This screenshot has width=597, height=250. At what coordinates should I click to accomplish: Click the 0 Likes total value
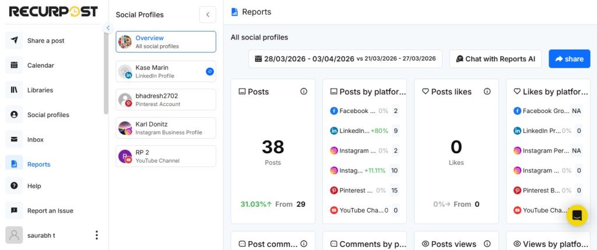coord(456,147)
